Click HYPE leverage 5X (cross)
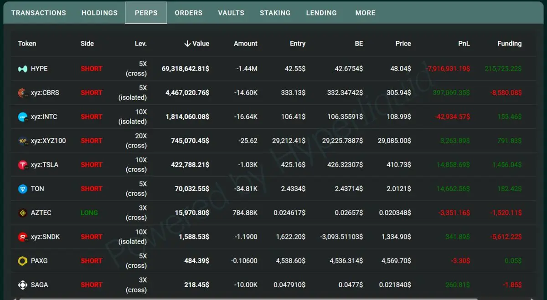Screen dimensions: 547x300 [136, 69]
